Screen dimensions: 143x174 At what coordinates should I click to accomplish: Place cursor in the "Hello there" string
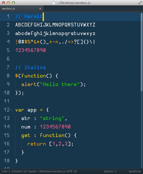pyautogui.click(x=60, y=84)
